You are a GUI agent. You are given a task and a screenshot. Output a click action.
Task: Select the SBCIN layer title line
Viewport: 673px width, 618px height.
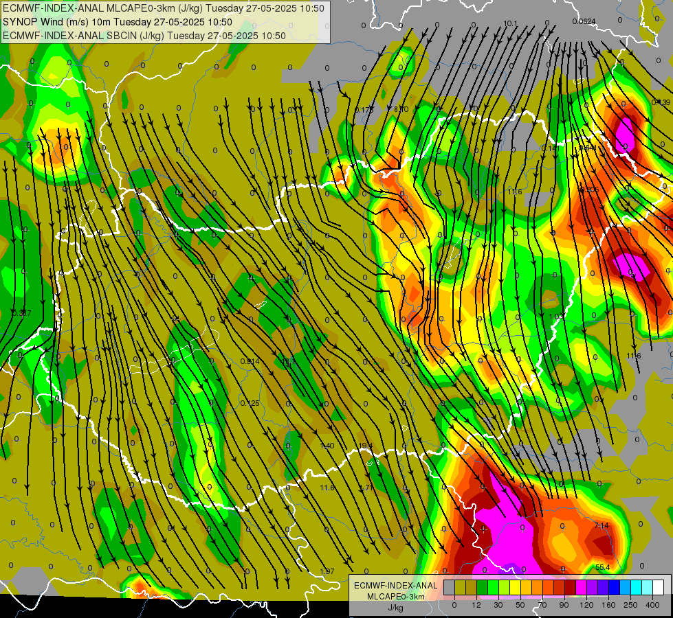pyautogui.click(x=144, y=36)
